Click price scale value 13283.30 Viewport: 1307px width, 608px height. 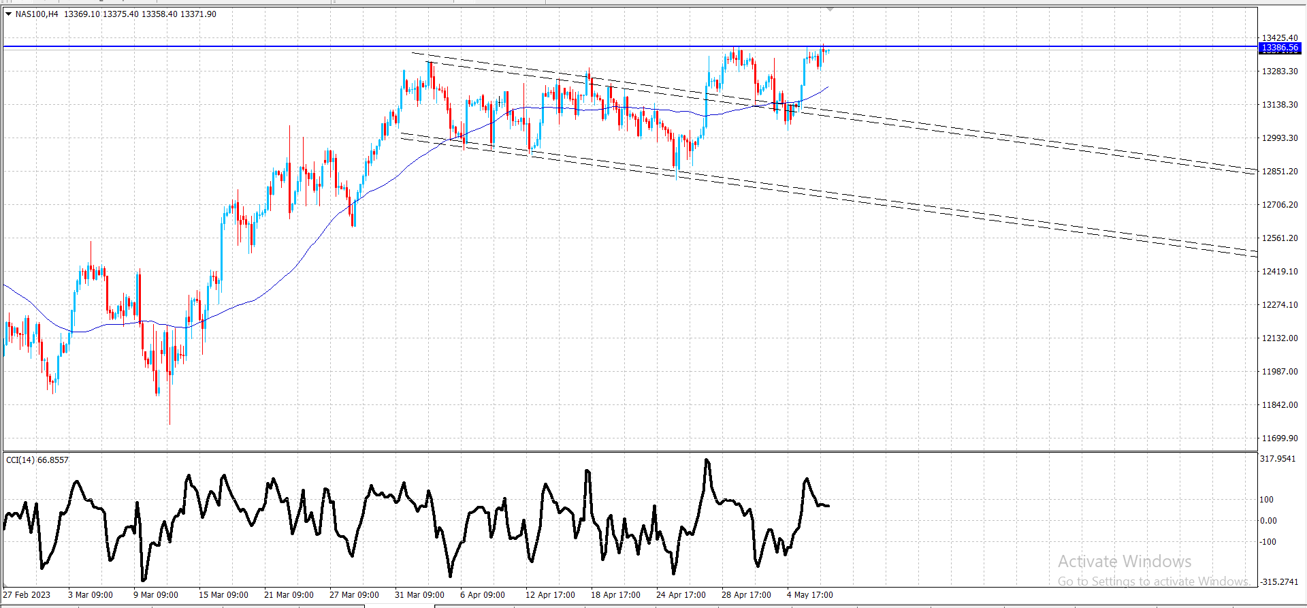(x=1280, y=71)
